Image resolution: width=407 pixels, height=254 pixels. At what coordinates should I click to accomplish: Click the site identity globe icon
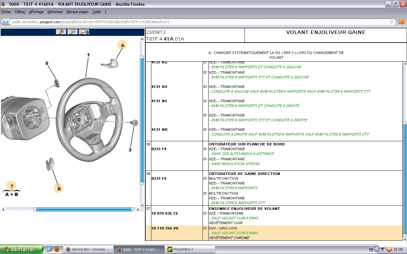pos(5,22)
